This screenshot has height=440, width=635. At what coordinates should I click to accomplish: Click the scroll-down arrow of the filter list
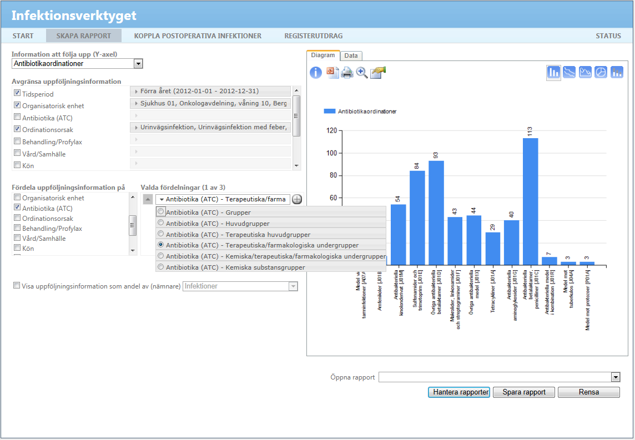(296, 165)
